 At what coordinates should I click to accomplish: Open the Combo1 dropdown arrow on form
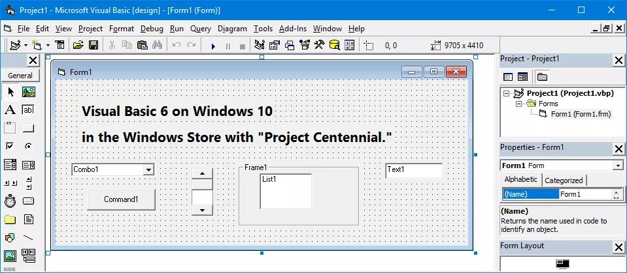tap(148, 170)
